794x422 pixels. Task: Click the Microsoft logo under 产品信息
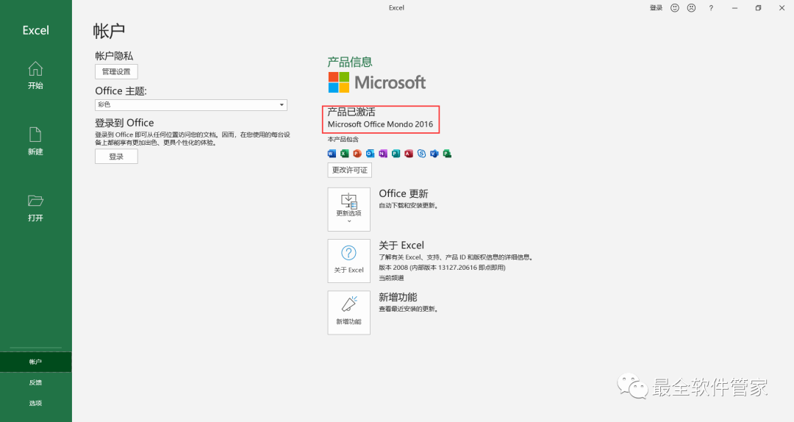pos(376,82)
